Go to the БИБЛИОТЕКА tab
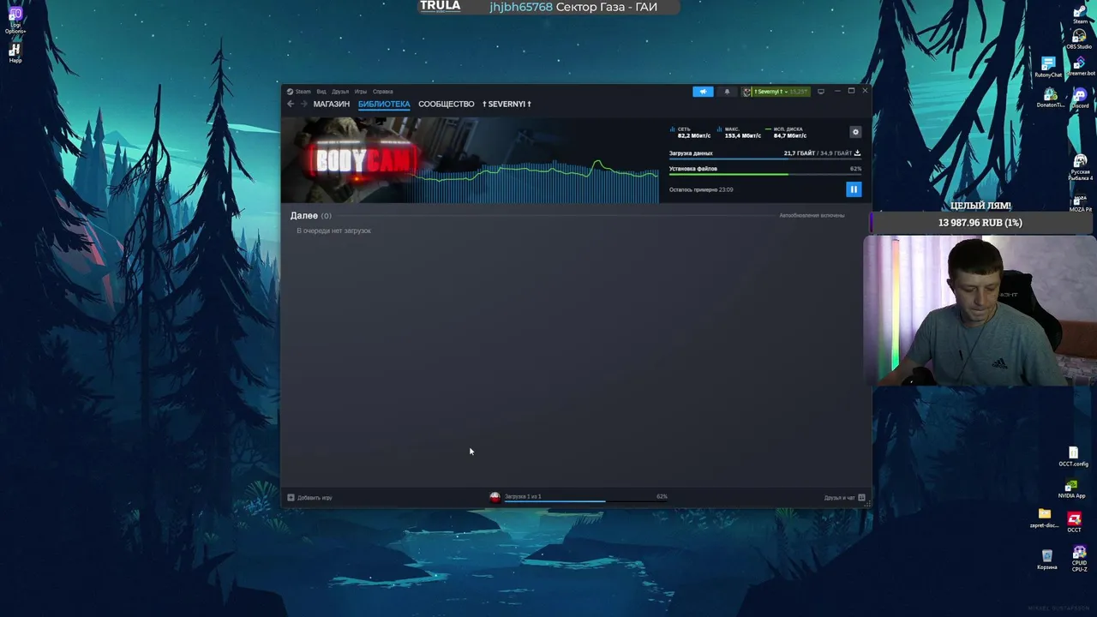This screenshot has width=1097, height=617. 384,104
